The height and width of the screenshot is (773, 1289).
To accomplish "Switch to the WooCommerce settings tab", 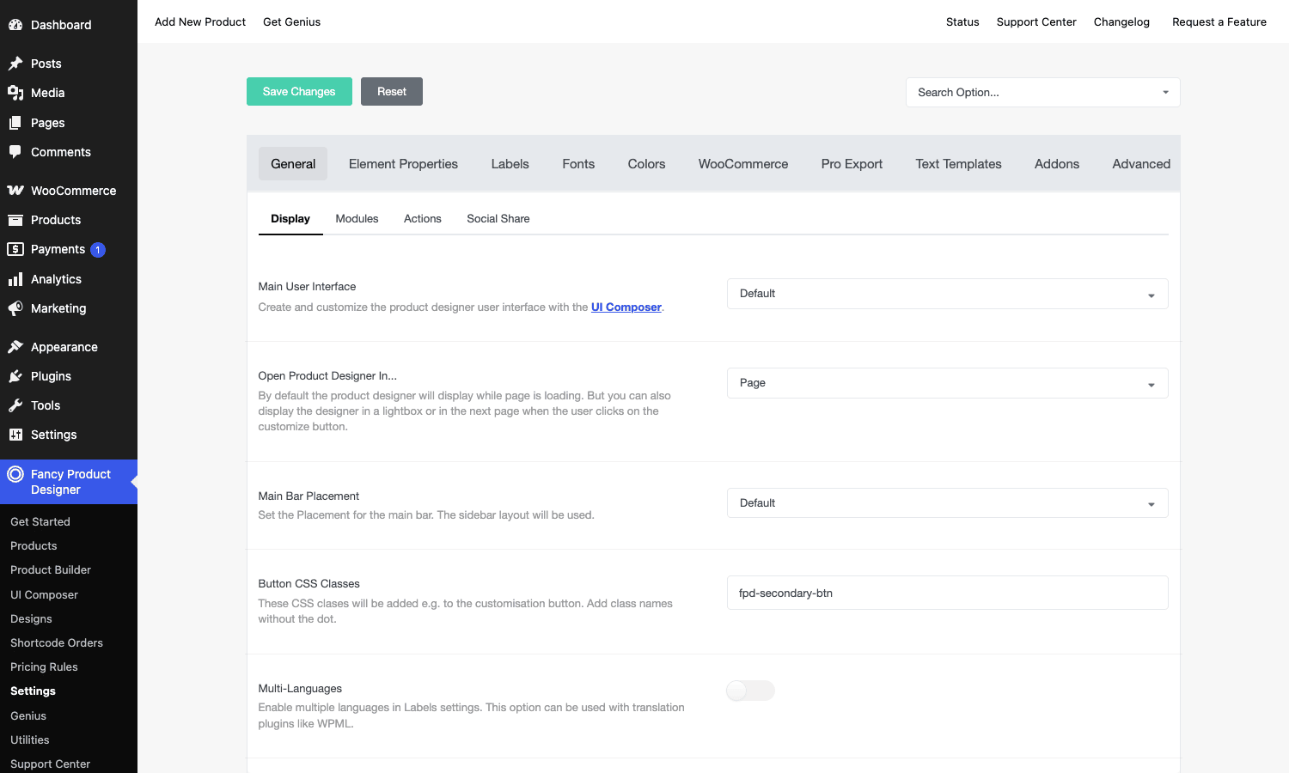I will pos(743,164).
